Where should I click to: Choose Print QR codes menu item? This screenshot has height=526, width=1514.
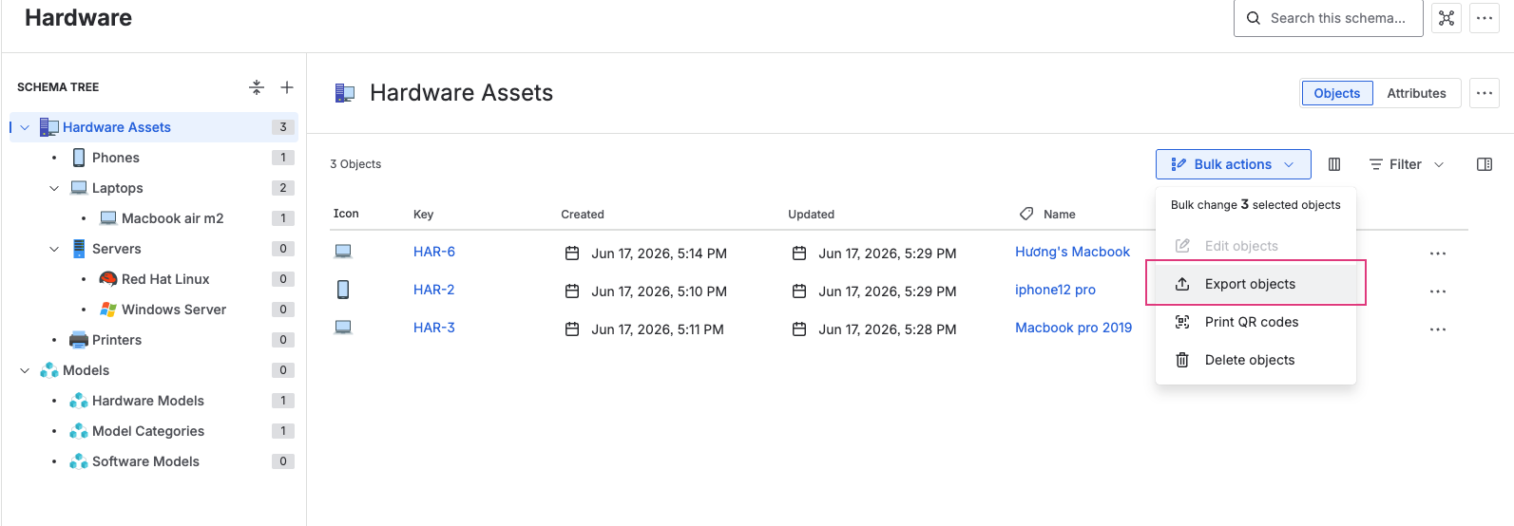(x=1255, y=322)
